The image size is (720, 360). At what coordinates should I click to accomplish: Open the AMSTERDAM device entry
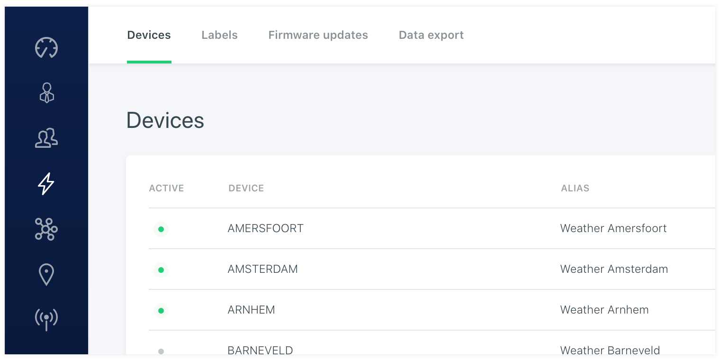262,269
